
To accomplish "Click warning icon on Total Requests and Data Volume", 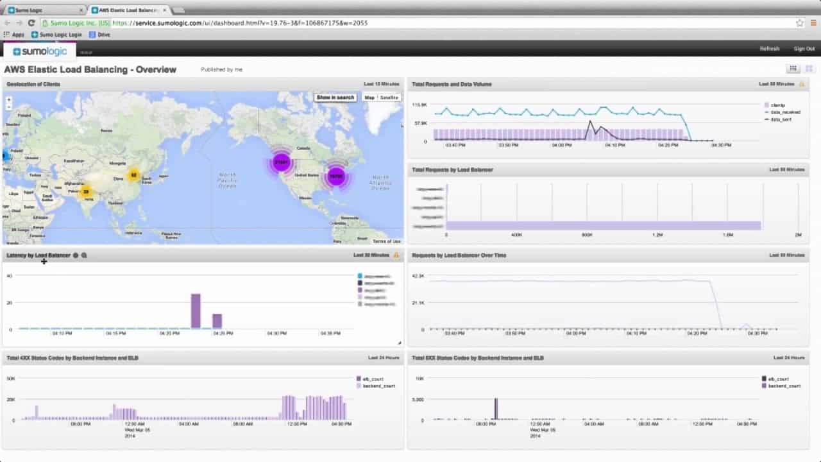I will click(800, 84).
